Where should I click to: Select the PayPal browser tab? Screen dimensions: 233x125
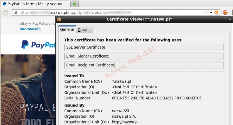[x=35, y=4]
